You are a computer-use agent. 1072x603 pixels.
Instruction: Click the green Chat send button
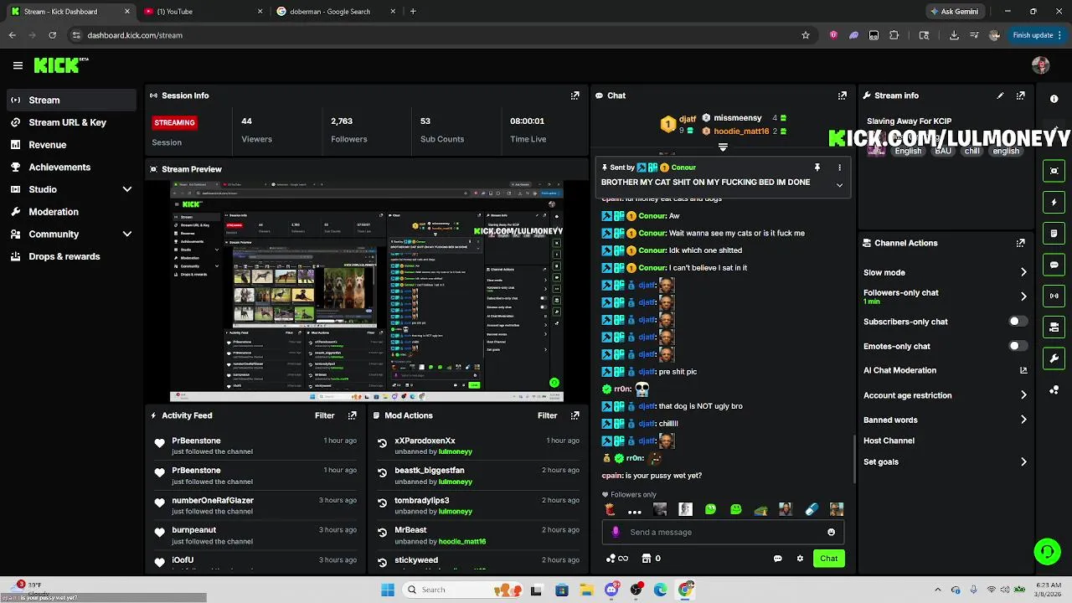[828, 559]
